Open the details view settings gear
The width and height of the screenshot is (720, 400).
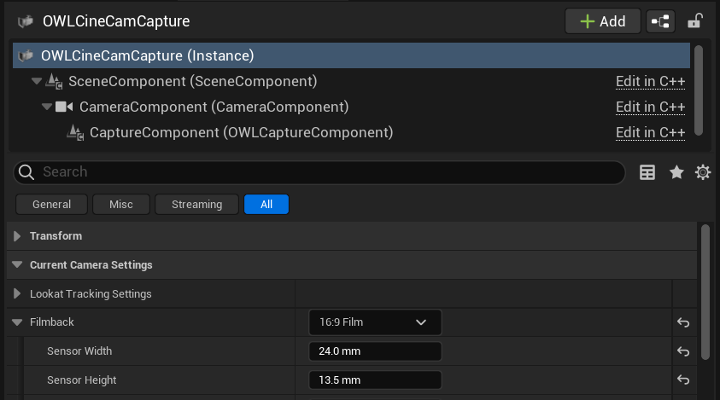[x=703, y=172]
